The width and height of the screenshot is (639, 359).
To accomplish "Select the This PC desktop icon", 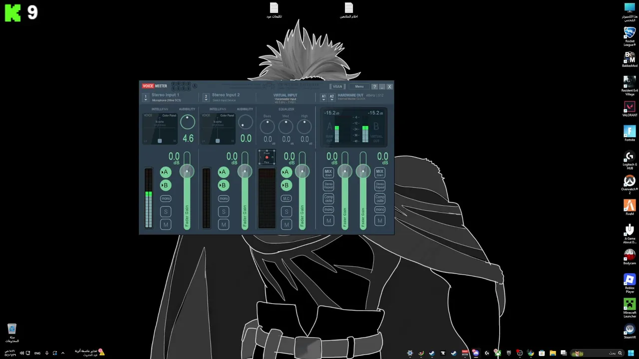I will pyautogui.click(x=630, y=12).
